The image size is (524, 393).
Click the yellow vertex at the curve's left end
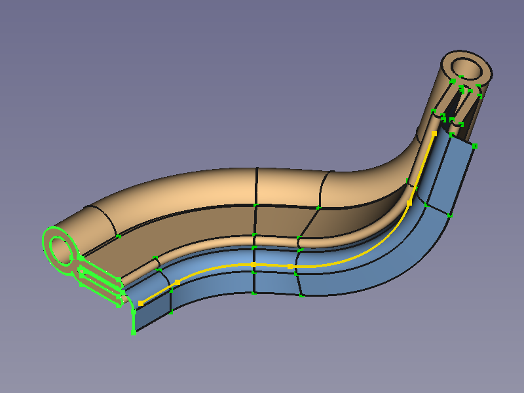[141, 303]
